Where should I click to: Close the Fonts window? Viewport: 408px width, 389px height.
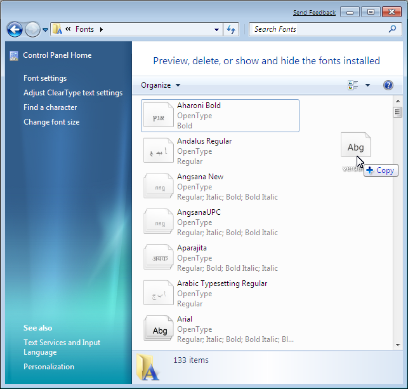(392, 12)
